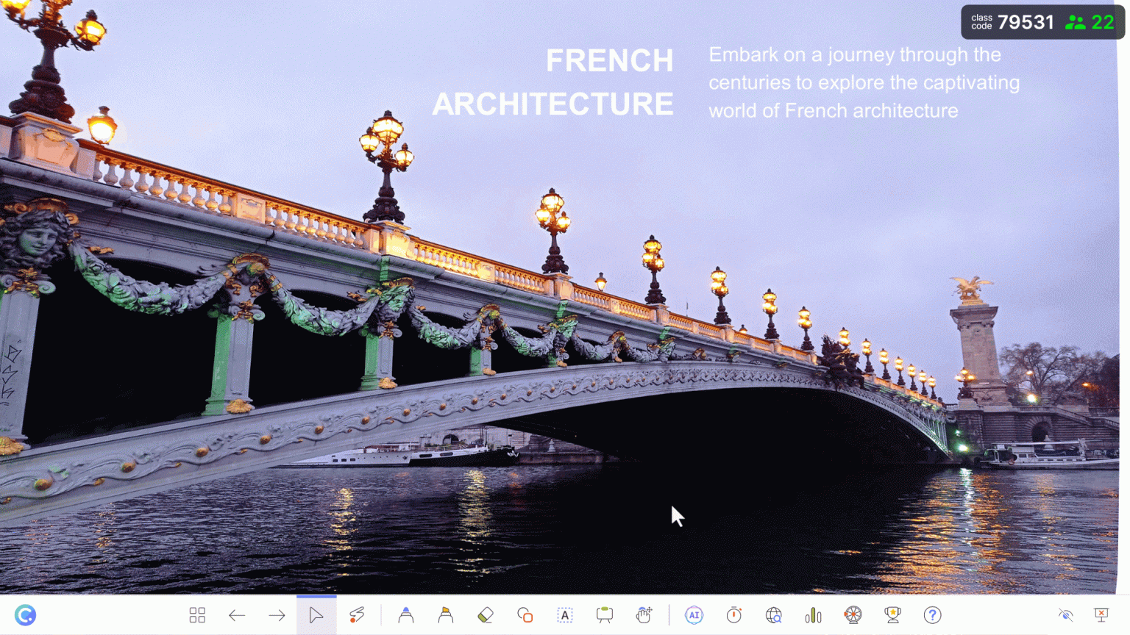The image size is (1130, 635).
Task: Pick the Eraser tool
Action: [485, 615]
